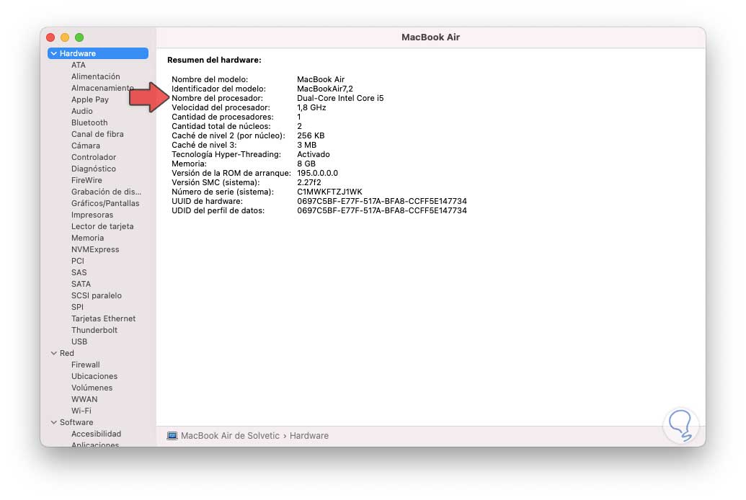Collapse the Hardware section chevron

tap(54, 53)
